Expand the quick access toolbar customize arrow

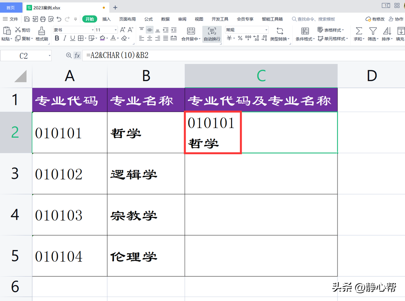tap(75, 19)
